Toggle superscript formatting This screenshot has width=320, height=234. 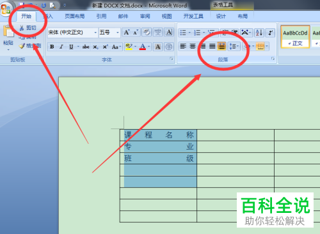click(105, 47)
